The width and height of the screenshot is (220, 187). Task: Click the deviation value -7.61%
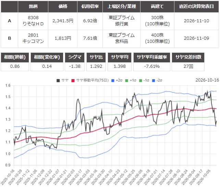pyautogui.click(x=152, y=66)
